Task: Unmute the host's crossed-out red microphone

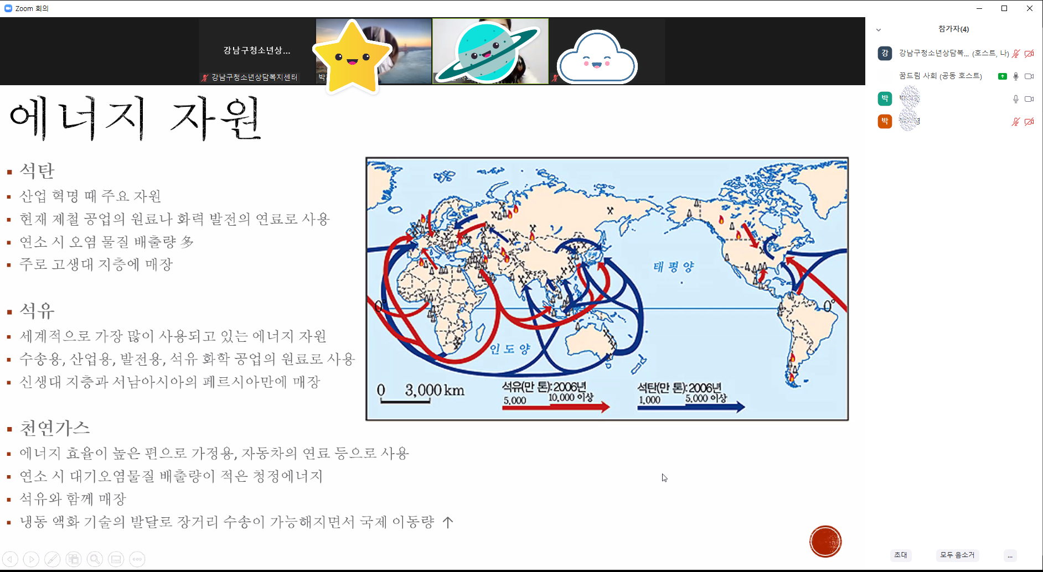Action: coord(1016,54)
